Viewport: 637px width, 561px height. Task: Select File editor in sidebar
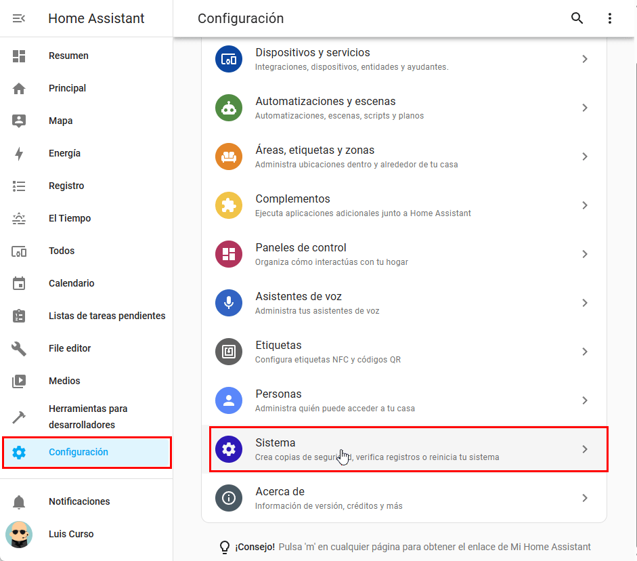click(x=70, y=349)
